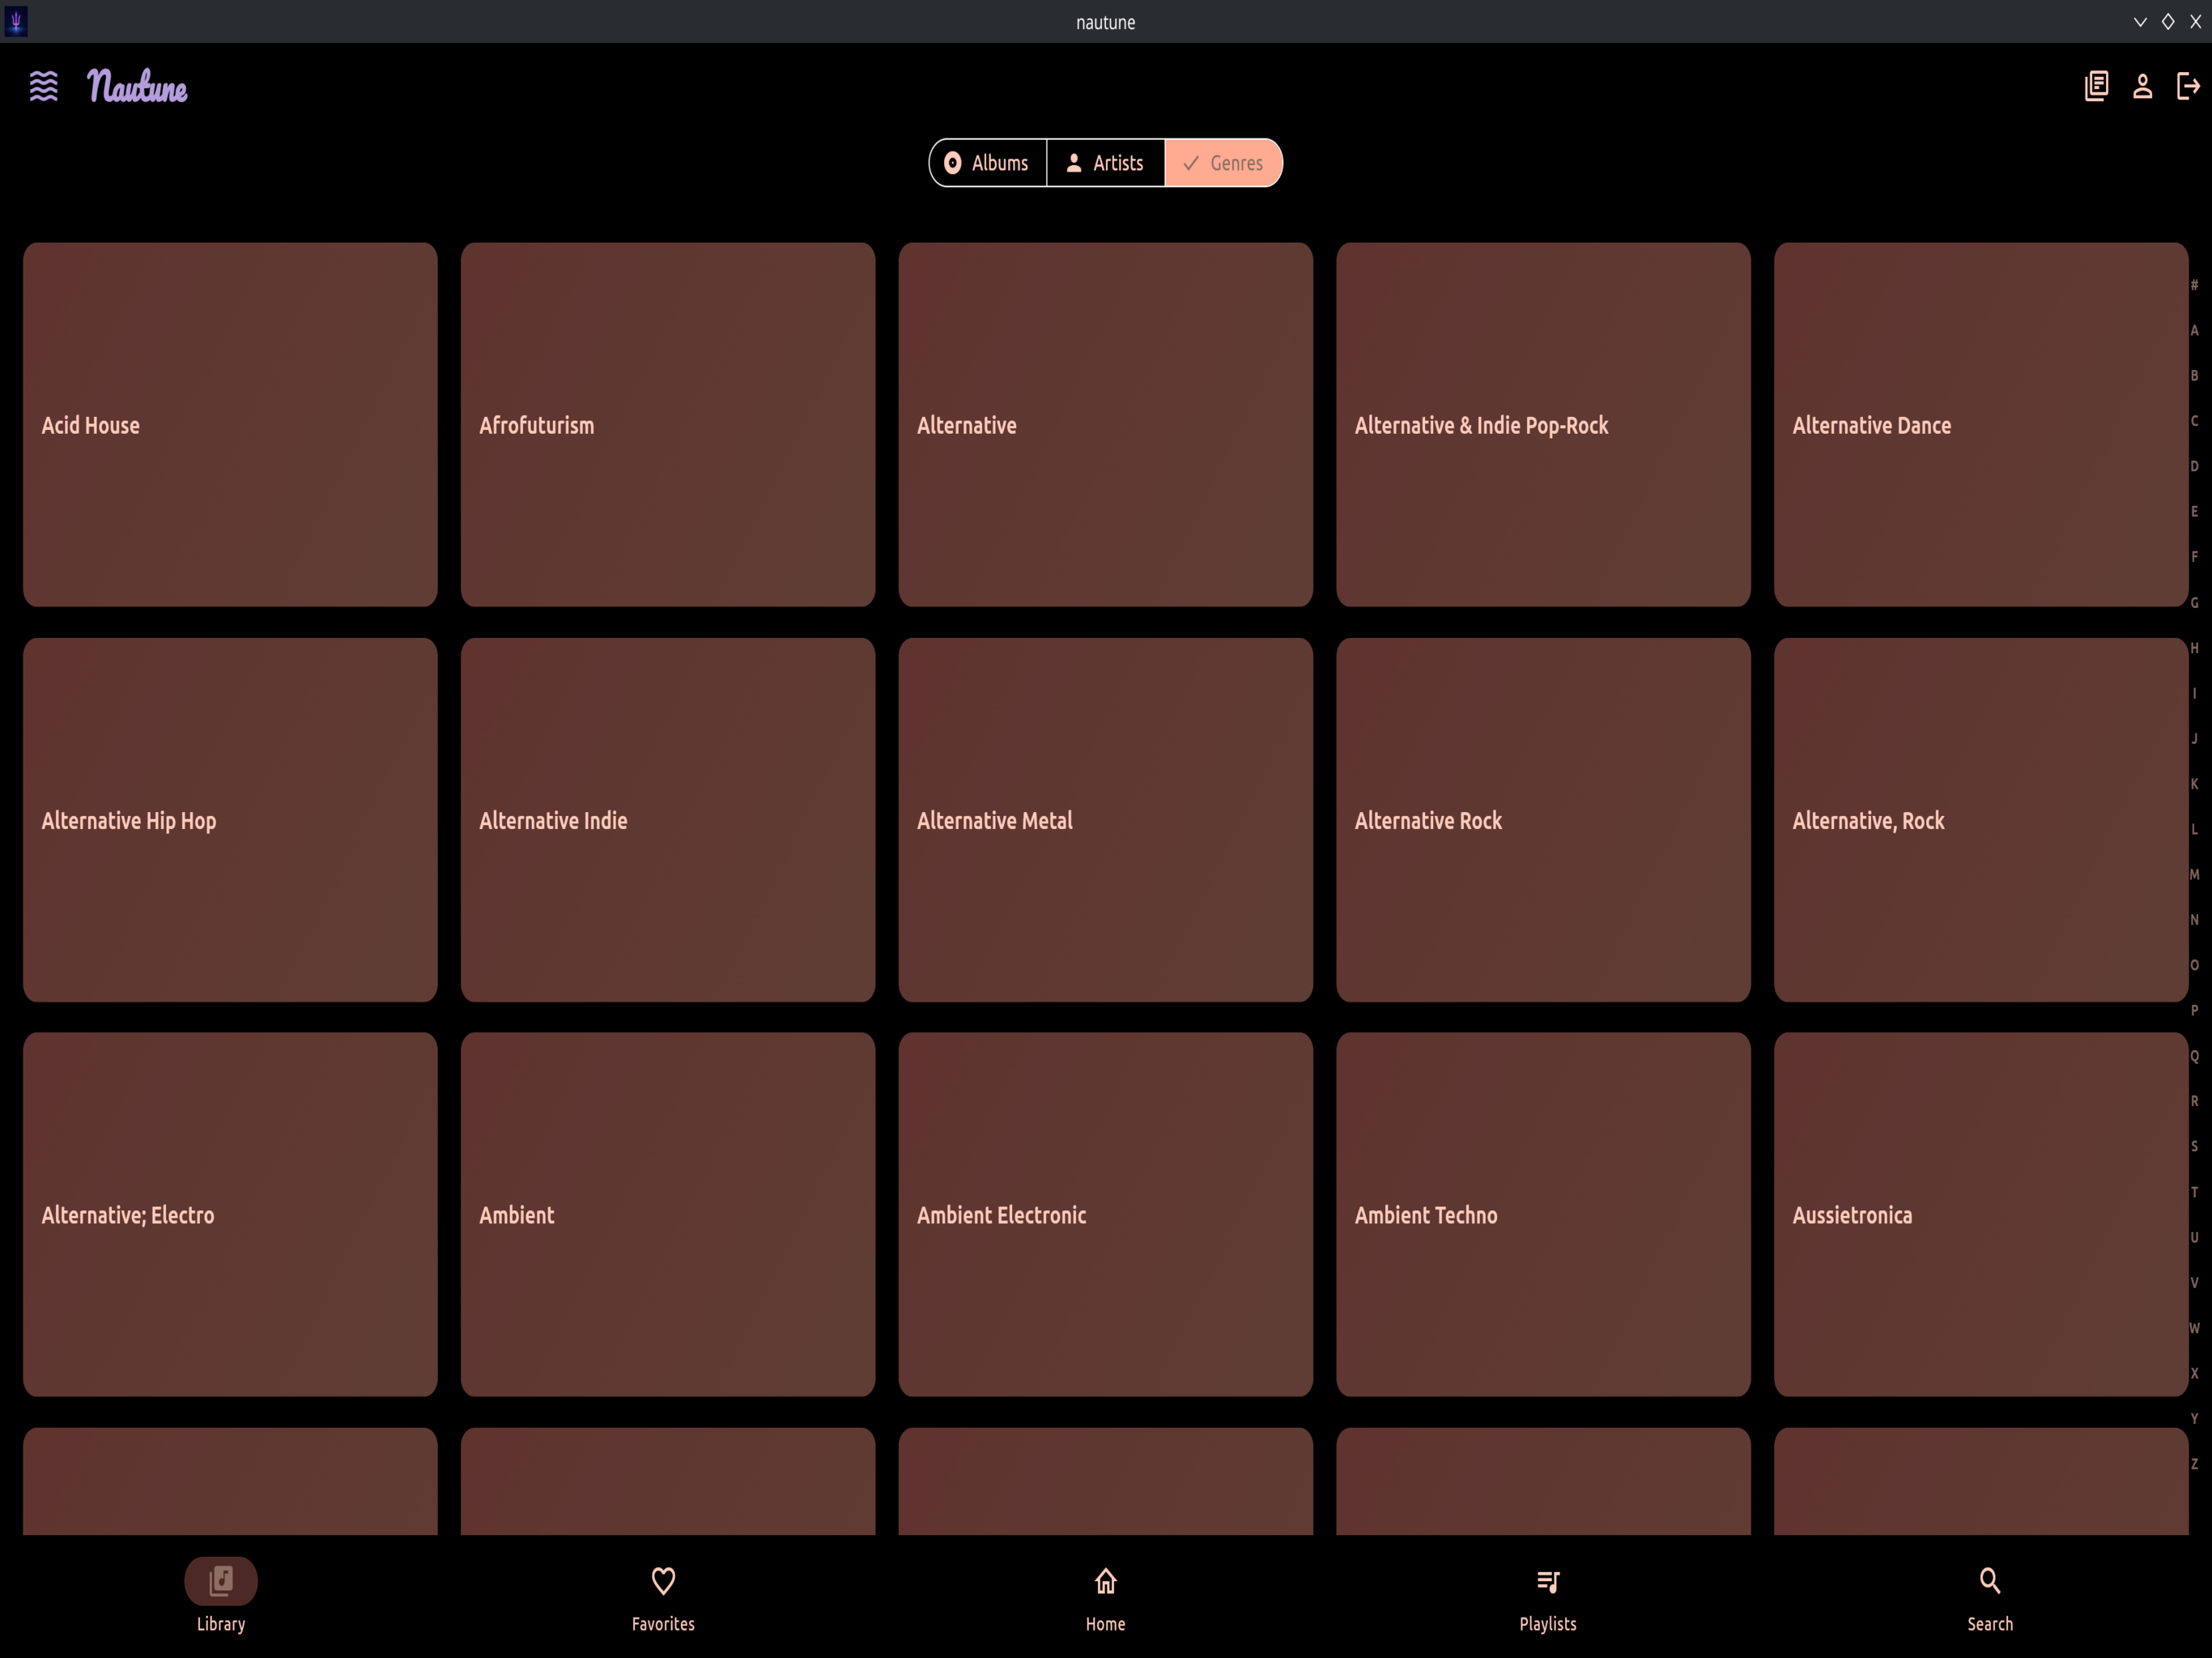Jump to letter X in alphabet index
This screenshot has width=2212, height=1658.
(2195, 1373)
